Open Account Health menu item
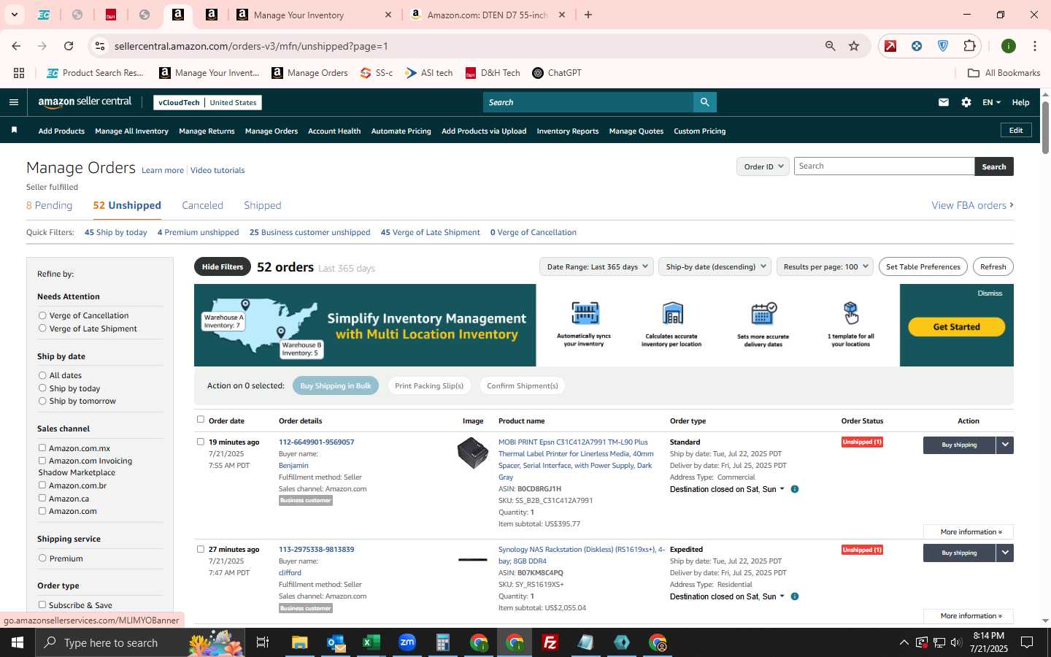Image resolution: width=1051 pixels, height=657 pixels. [x=334, y=131]
